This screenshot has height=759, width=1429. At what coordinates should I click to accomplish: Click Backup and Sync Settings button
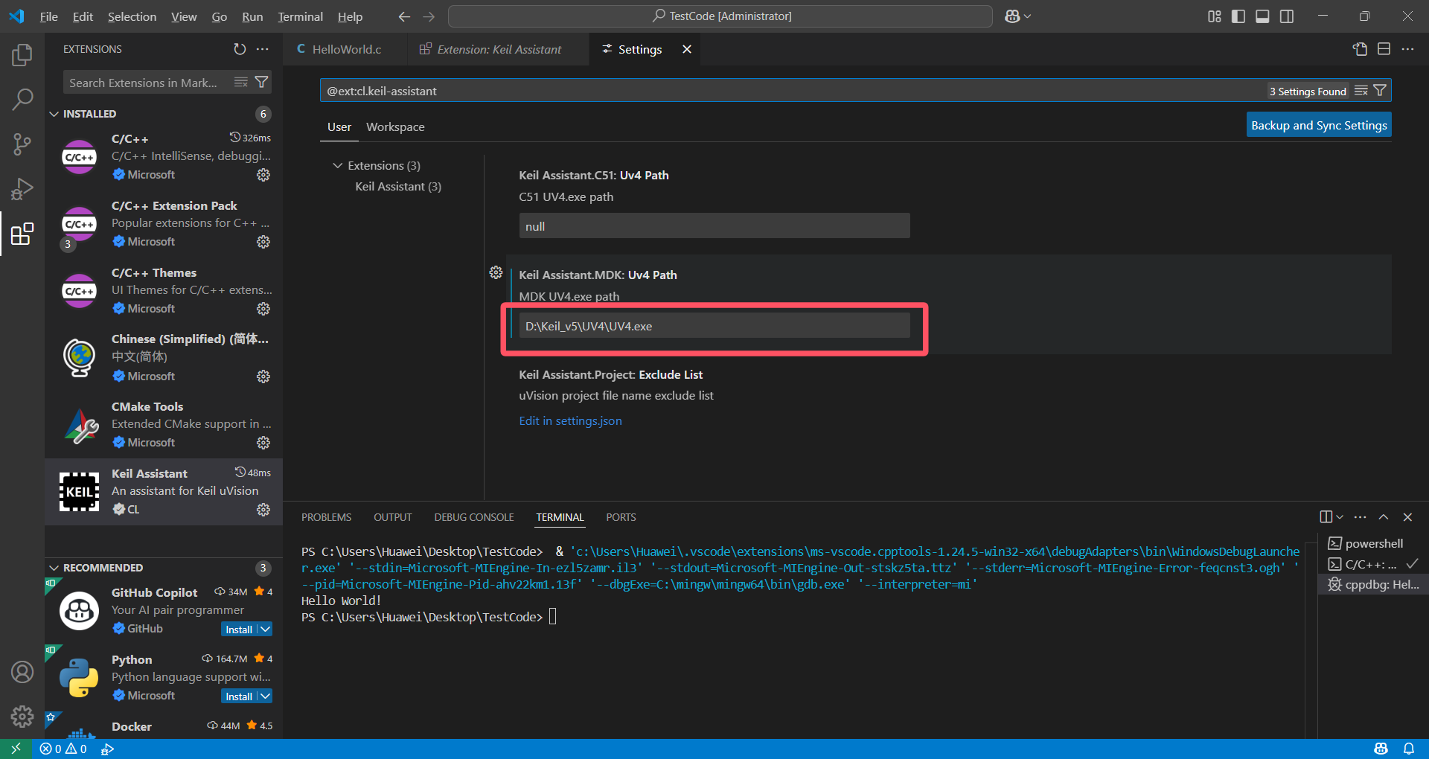1319,125
